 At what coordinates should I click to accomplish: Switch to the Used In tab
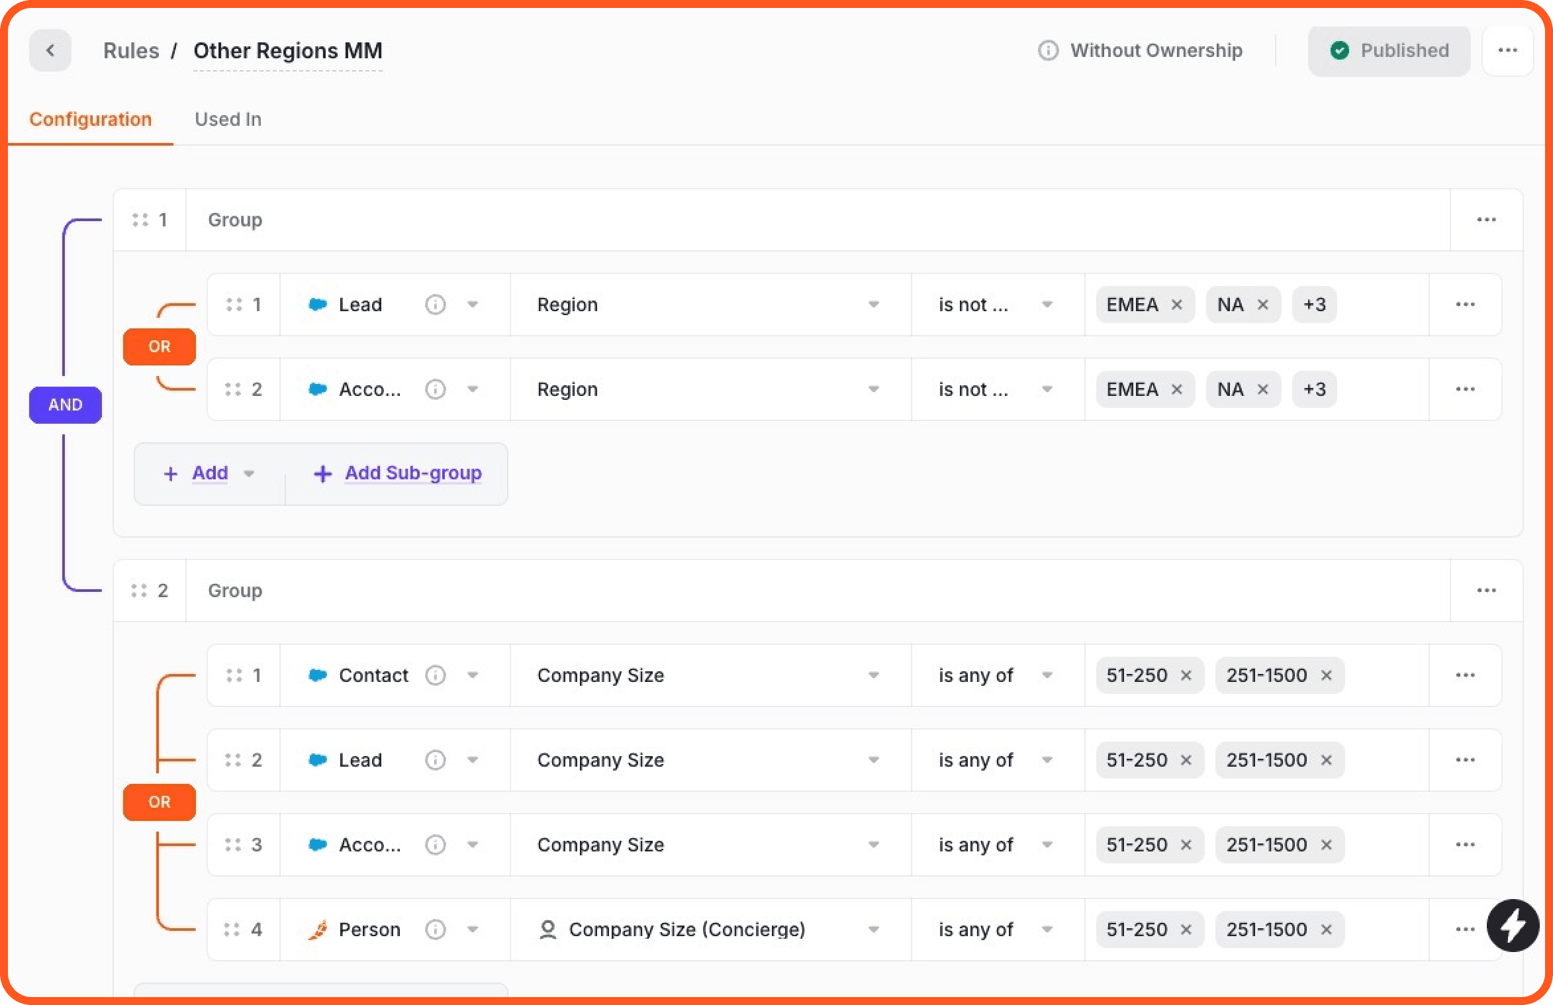(228, 119)
